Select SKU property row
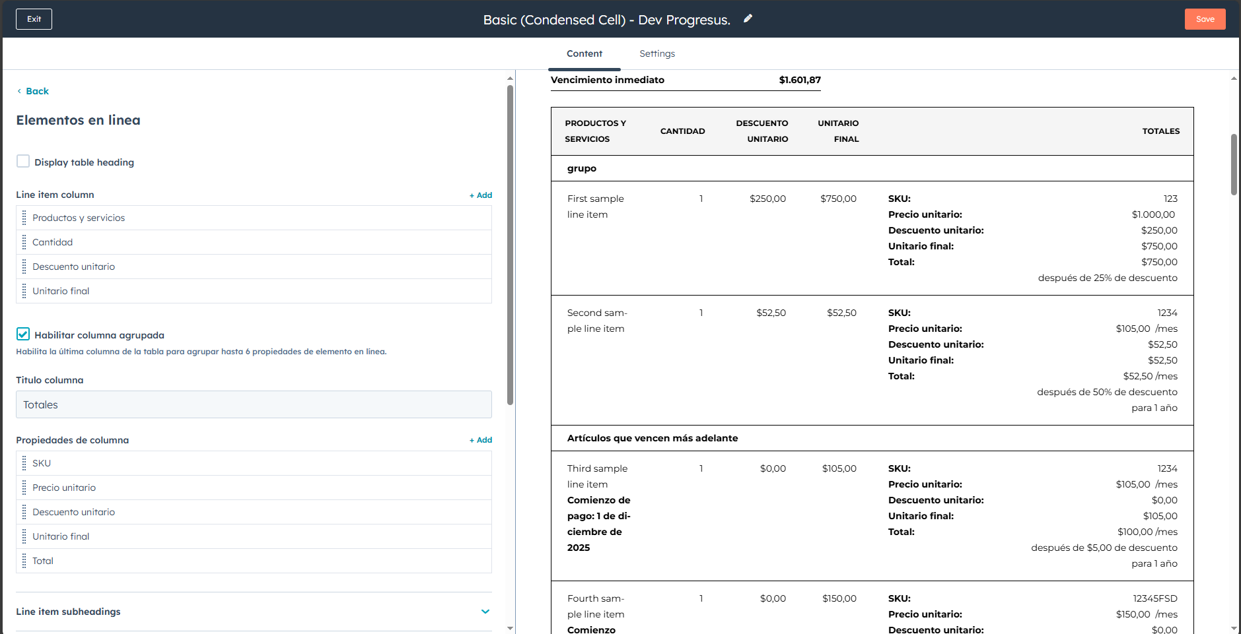1241x634 pixels. point(254,463)
